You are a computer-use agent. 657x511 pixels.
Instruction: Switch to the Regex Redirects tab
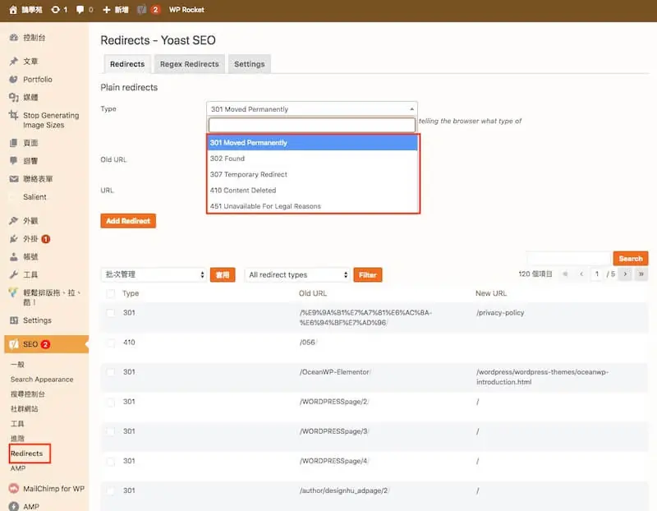tap(190, 64)
